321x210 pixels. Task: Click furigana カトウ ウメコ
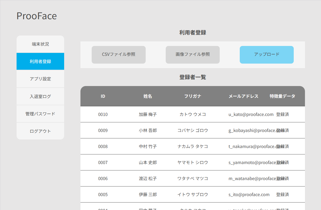click(x=193, y=114)
